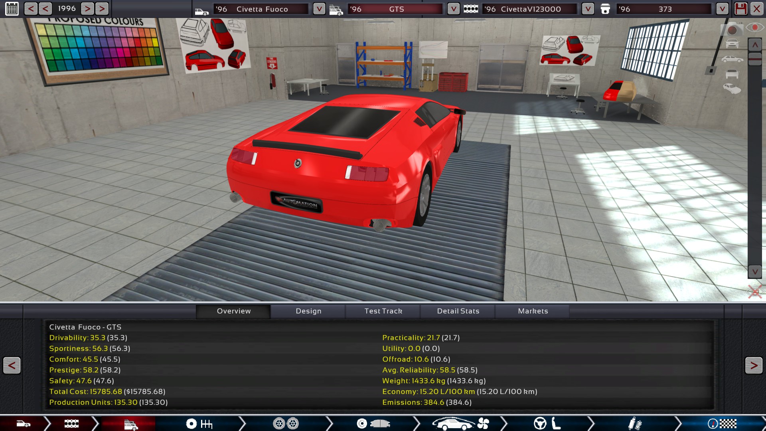Open the highlighted trim step in bottom bar
This screenshot has width=766, height=431.
pos(131,425)
